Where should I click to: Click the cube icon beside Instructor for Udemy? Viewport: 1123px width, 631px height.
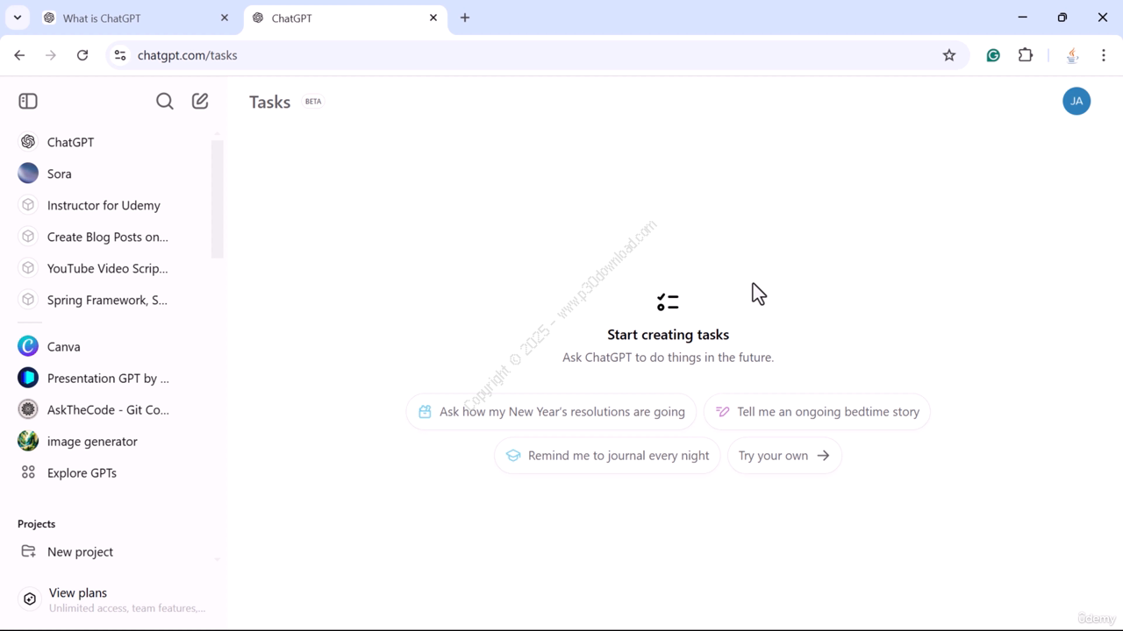[28, 205]
